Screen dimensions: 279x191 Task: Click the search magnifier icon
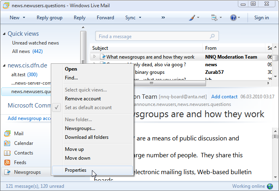(x=212, y=37)
